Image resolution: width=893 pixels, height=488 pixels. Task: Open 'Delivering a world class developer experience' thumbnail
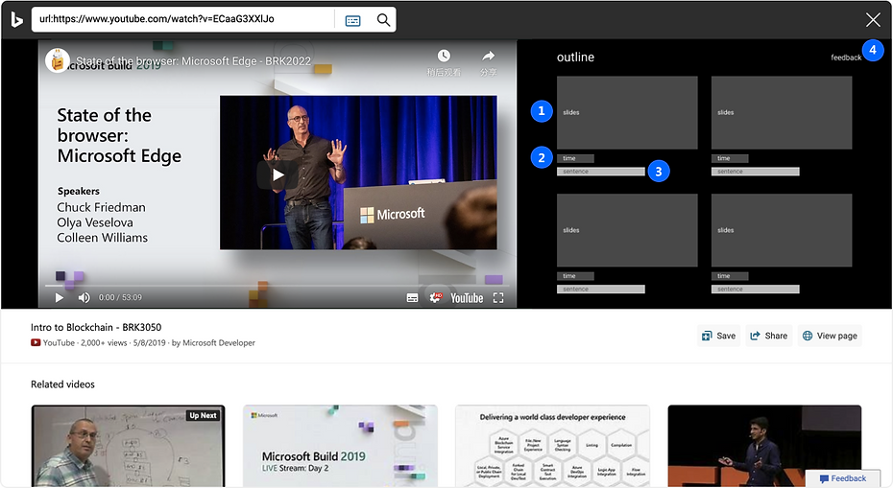point(552,446)
